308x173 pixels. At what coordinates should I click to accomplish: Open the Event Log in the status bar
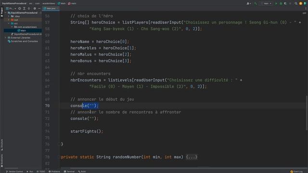click(x=296, y=172)
